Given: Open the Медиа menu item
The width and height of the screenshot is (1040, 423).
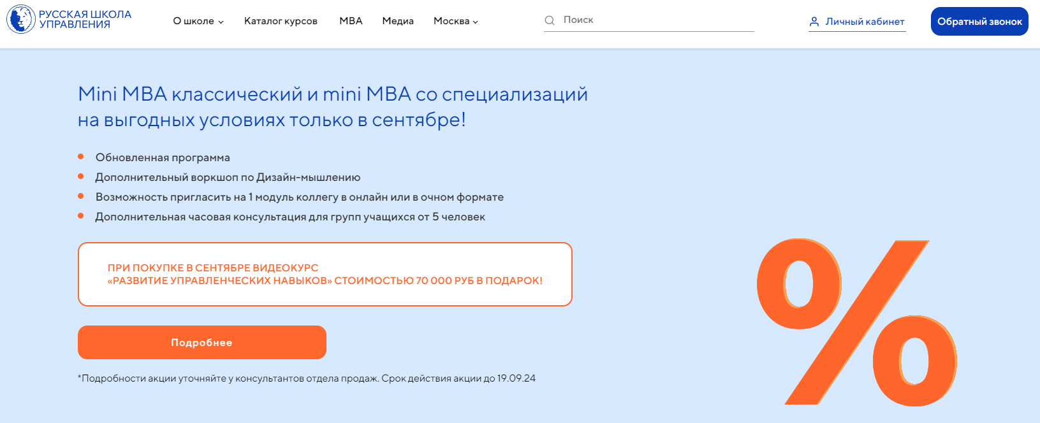Looking at the screenshot, I should pos(398,21).
